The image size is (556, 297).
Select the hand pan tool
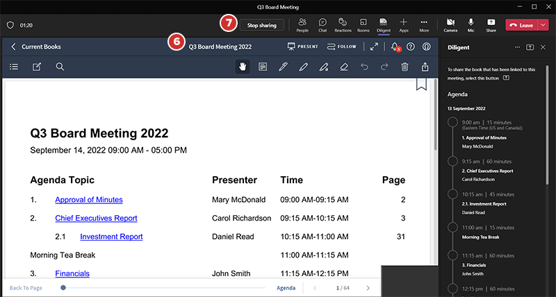click(243, 67)
